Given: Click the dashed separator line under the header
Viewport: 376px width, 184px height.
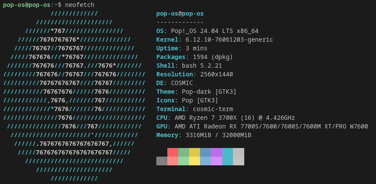Looking at the screenshot, I should (180, 22).
